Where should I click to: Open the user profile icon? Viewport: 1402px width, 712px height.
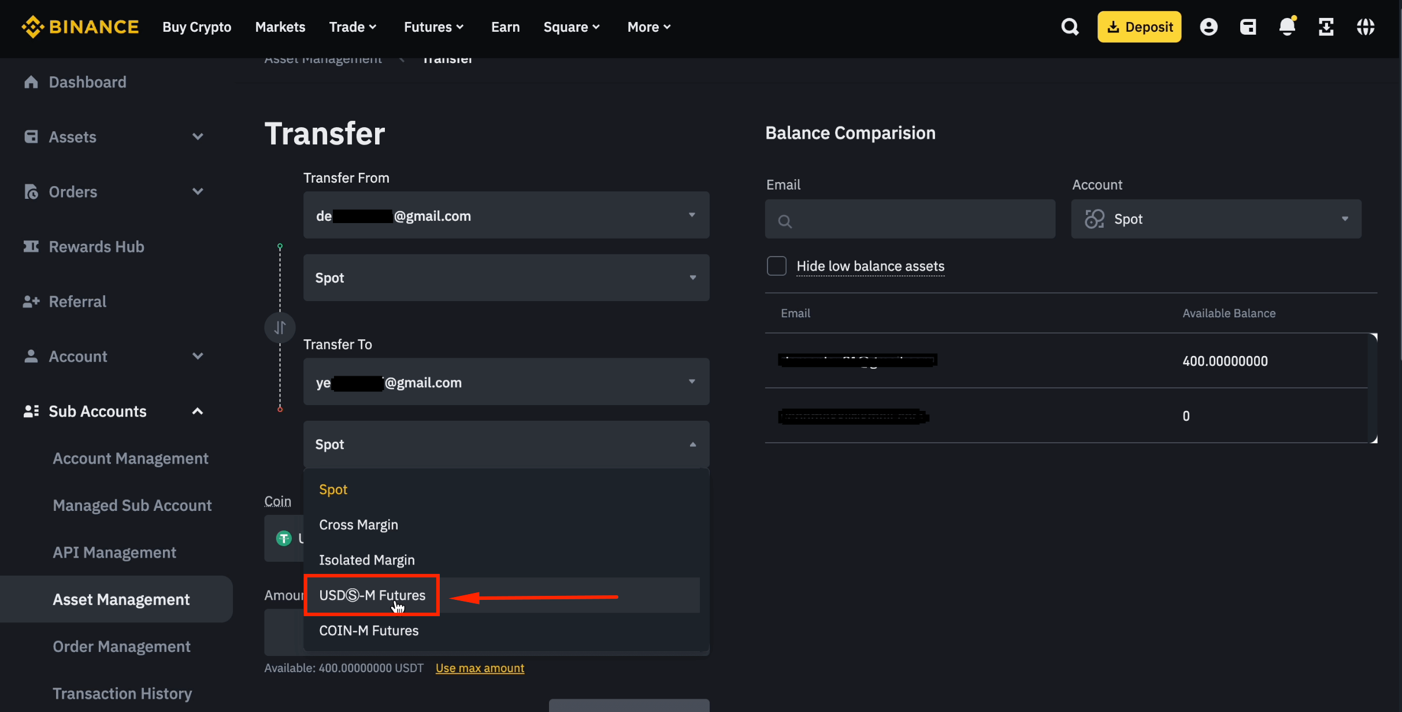click(1209, 27)
